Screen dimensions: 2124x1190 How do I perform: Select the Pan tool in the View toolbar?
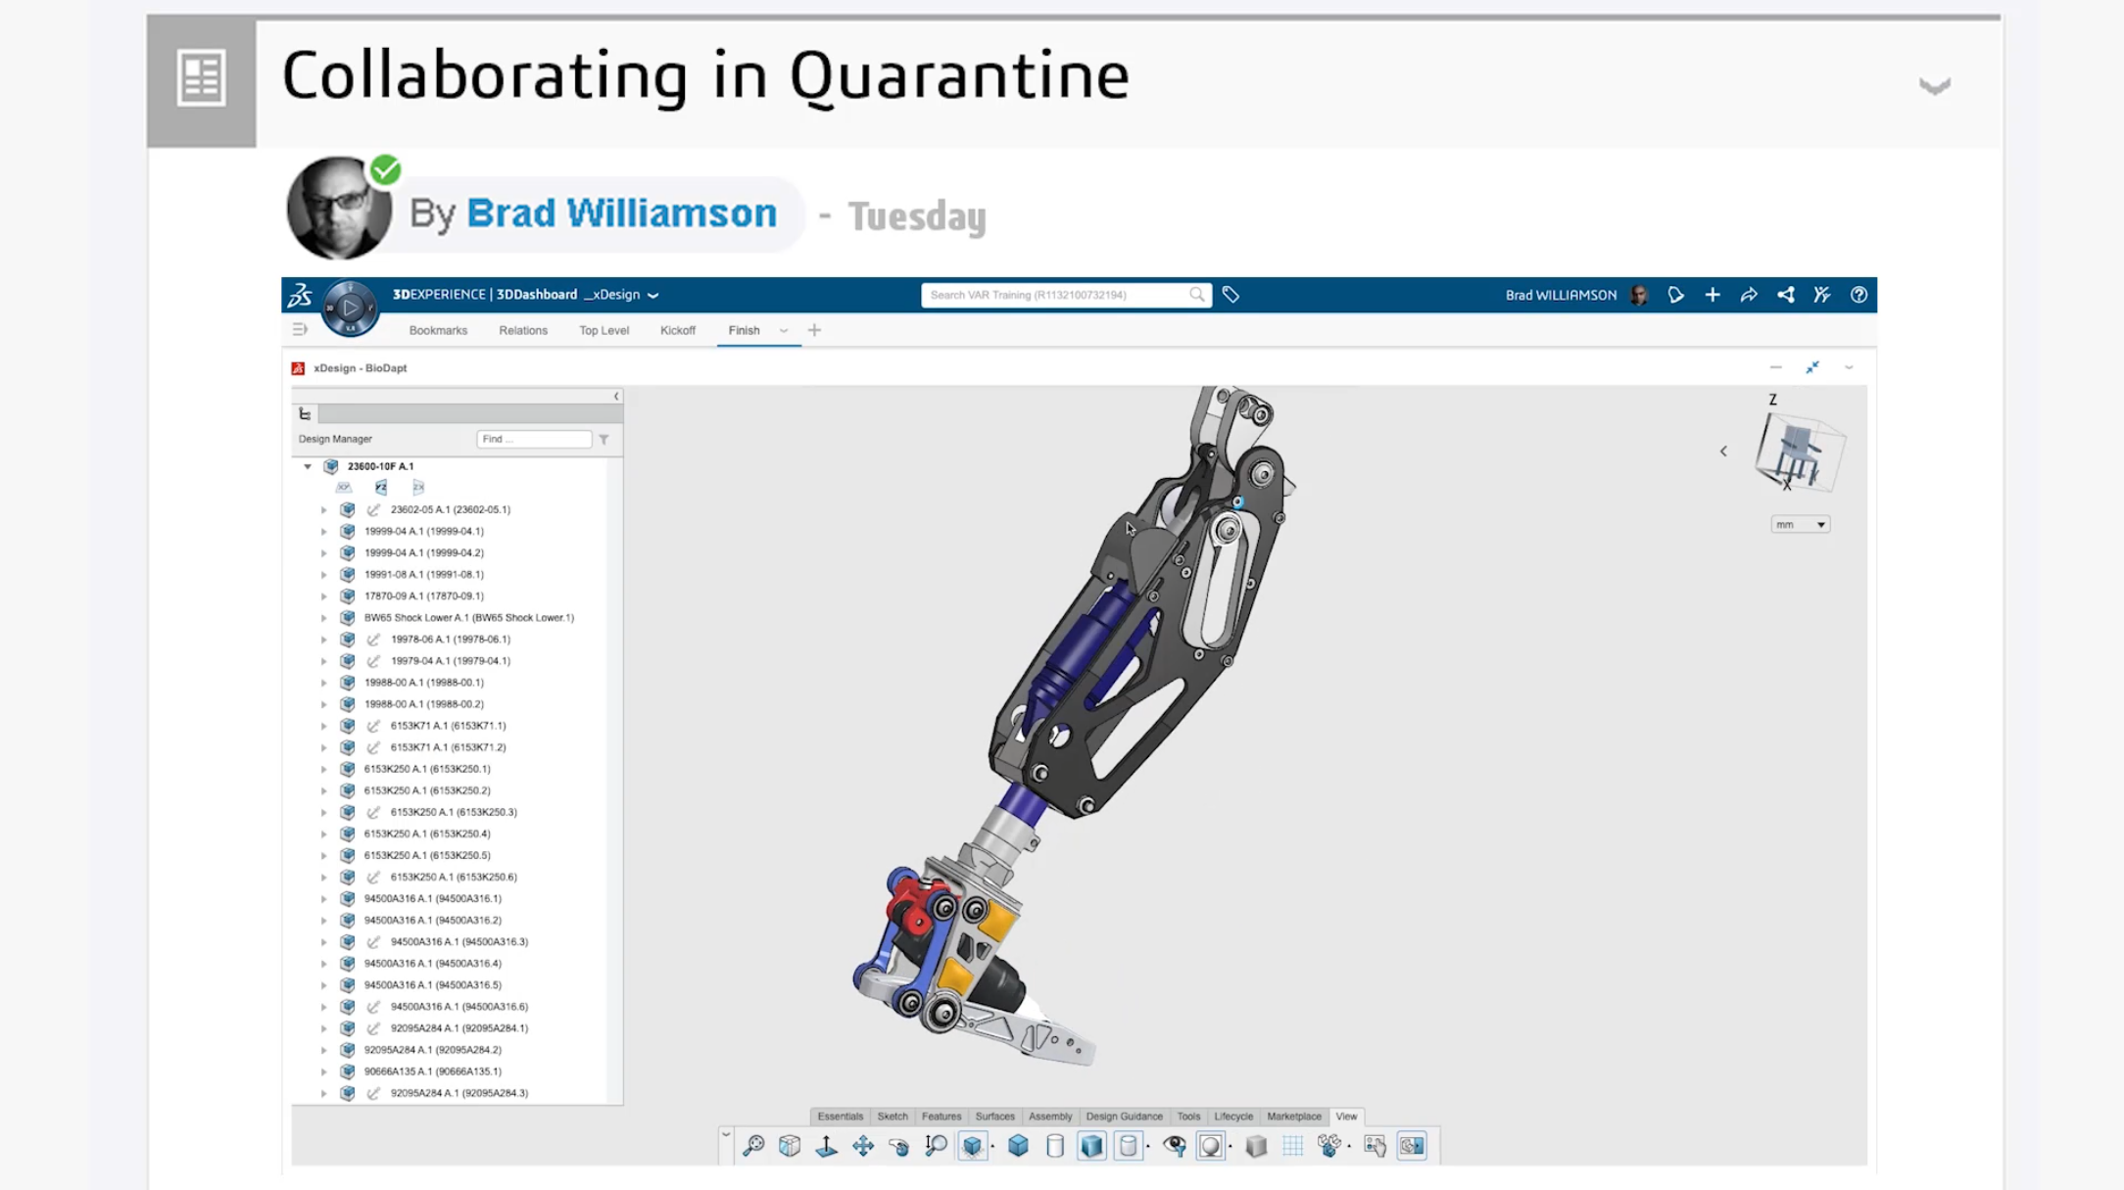click(863, 1144)
